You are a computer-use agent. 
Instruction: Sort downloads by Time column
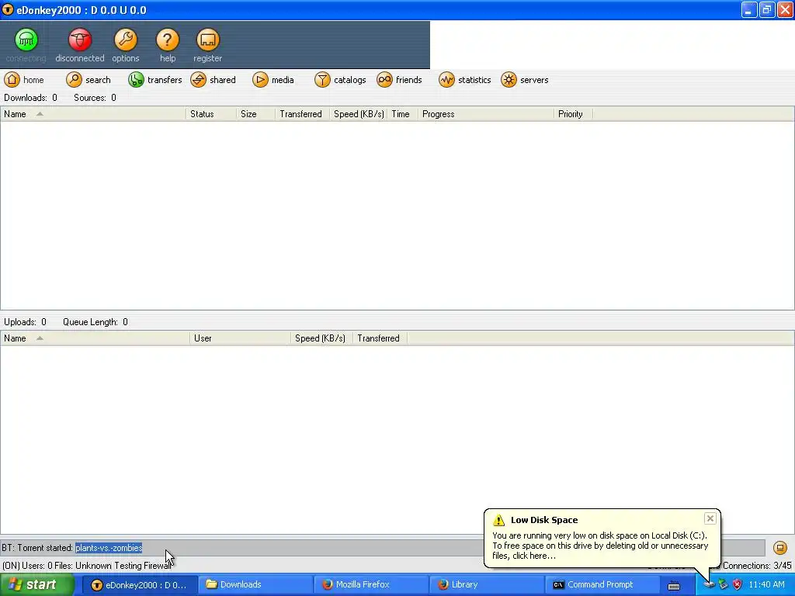[x=403, y=114]
